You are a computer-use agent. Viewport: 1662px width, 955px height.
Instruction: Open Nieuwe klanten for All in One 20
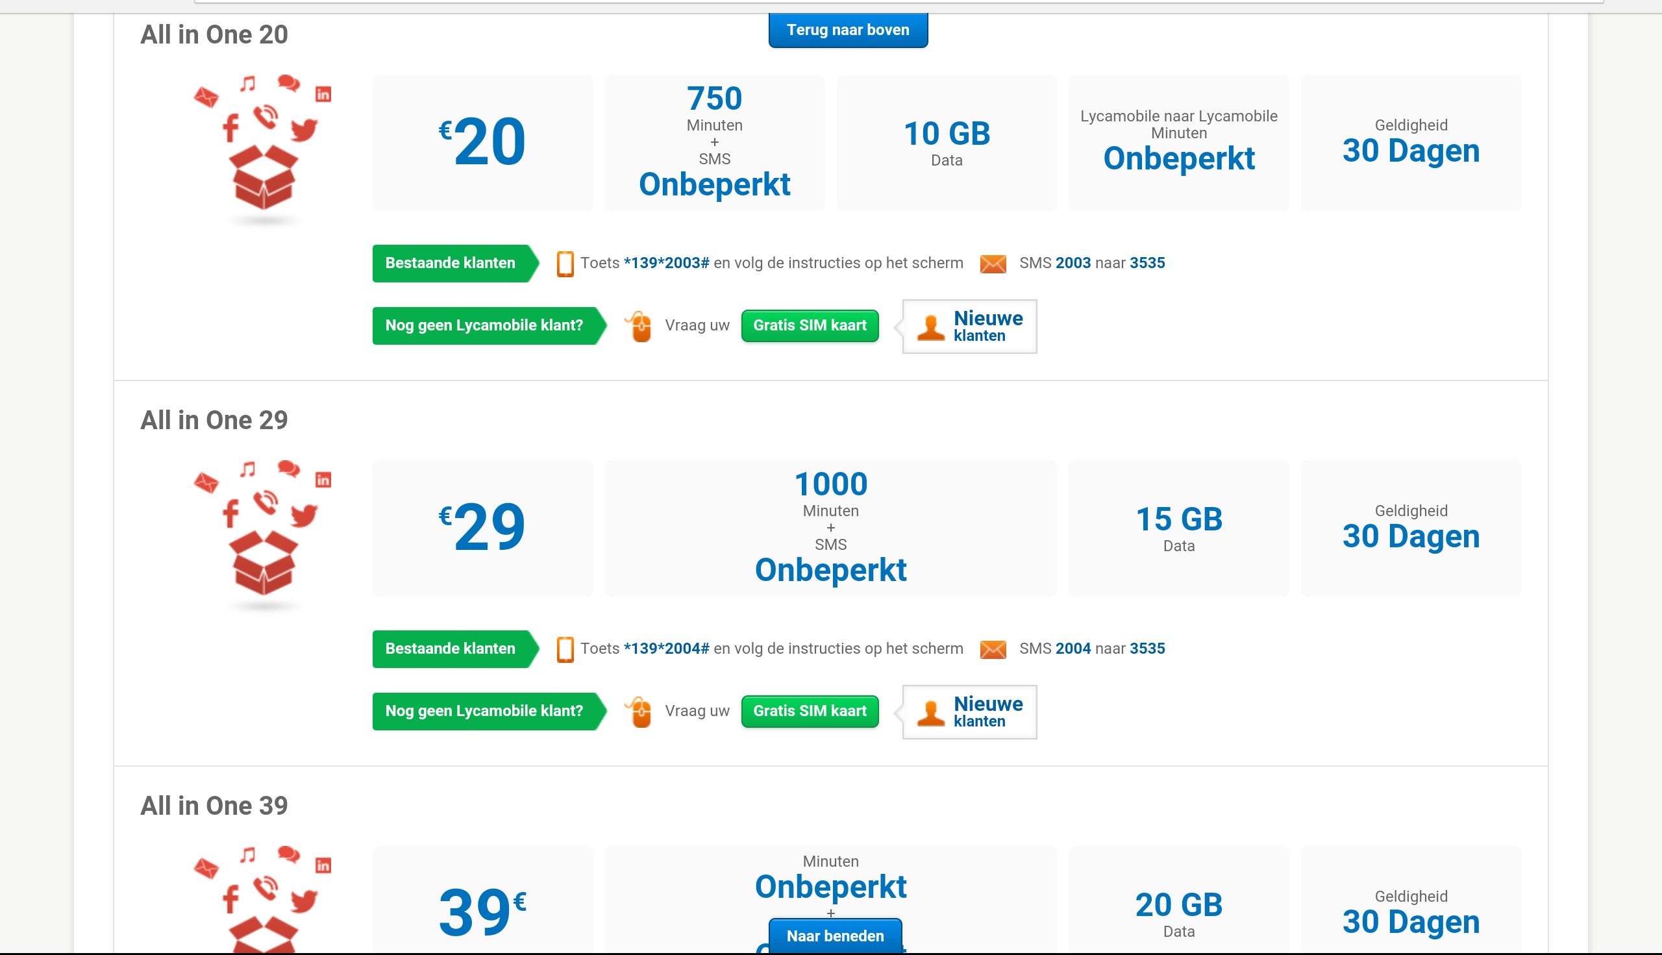969,327
